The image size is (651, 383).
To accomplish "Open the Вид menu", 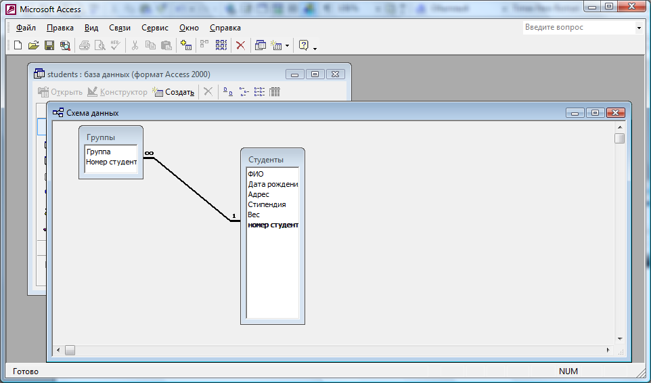I will tap(91, 28).
